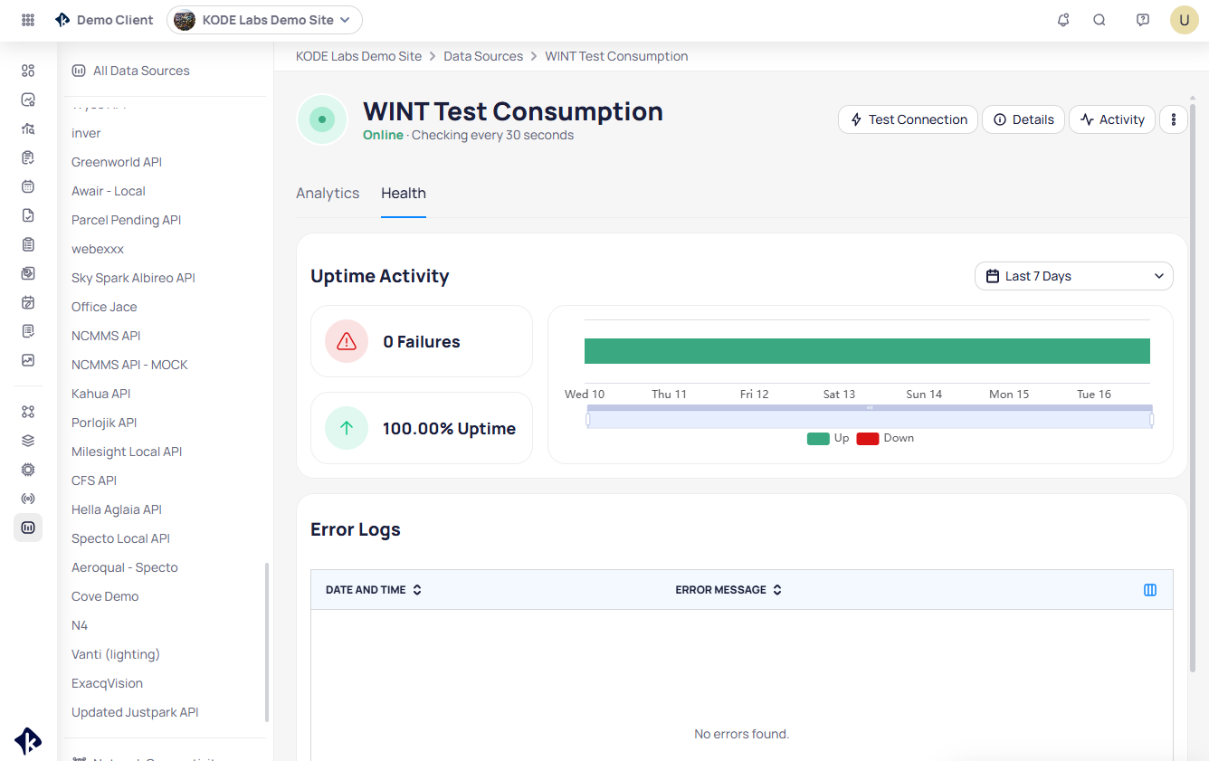Toggle the red Down legend swatch
Viewport: 1209px width, 761px height.
868,438
